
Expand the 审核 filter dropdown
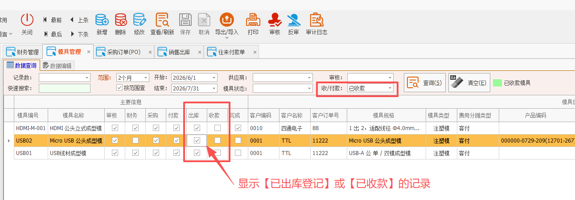tap(390, 77)
